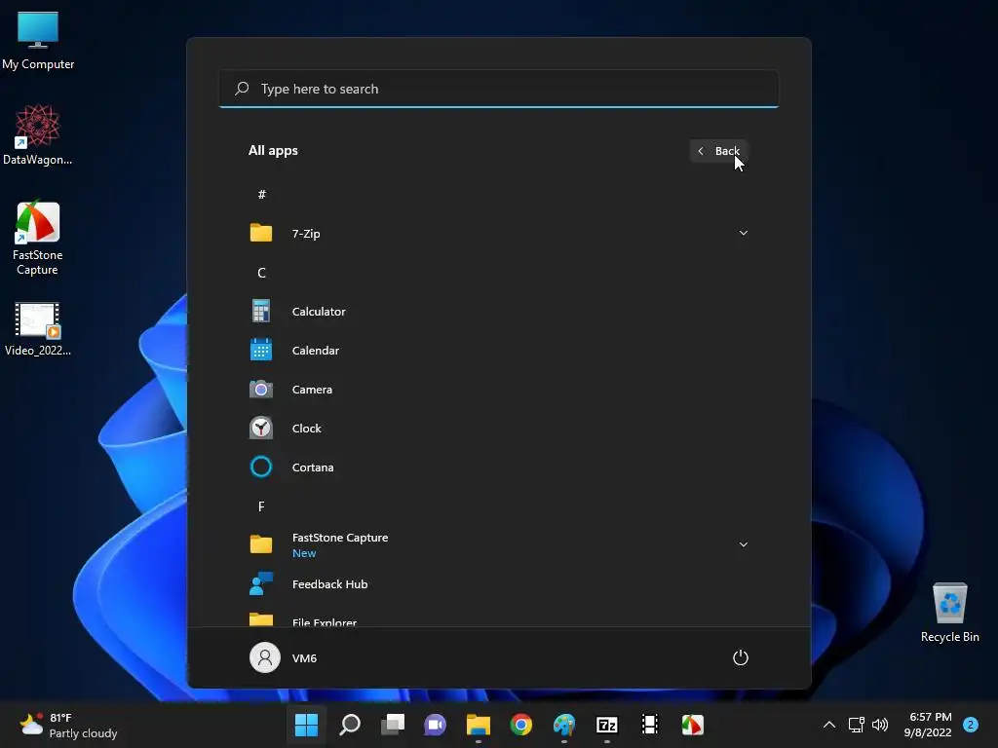Launch Cortana from the app list
The image size is (998, 748).
(x=499, y=467)
